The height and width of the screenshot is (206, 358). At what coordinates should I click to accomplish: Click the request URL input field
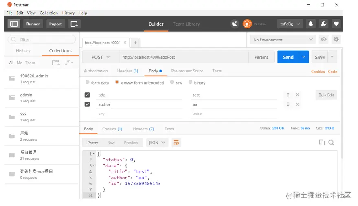184,57
